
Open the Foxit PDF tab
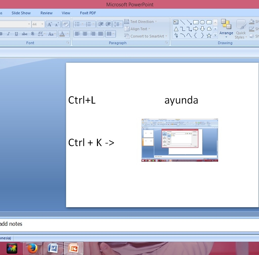point(88,13)
